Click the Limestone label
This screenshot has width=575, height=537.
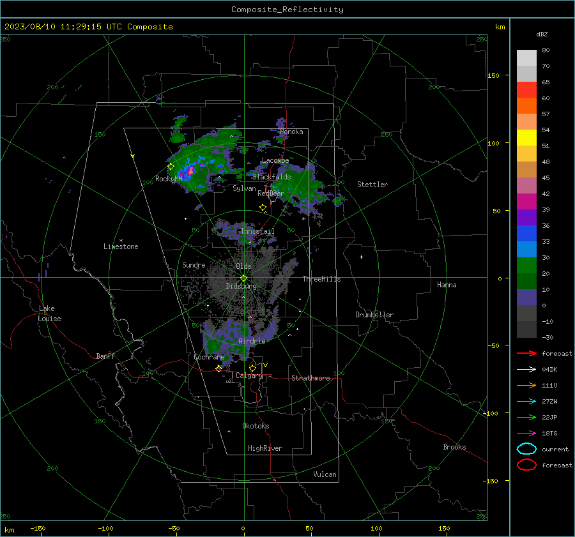121,246
